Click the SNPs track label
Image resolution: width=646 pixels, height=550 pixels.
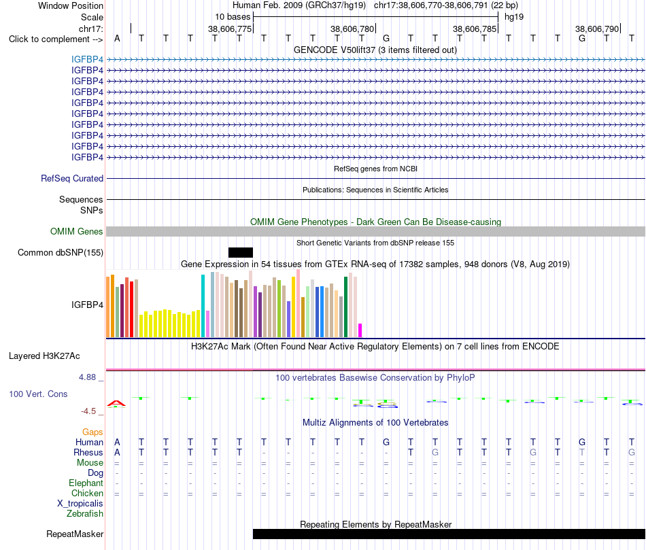[92, 210]
